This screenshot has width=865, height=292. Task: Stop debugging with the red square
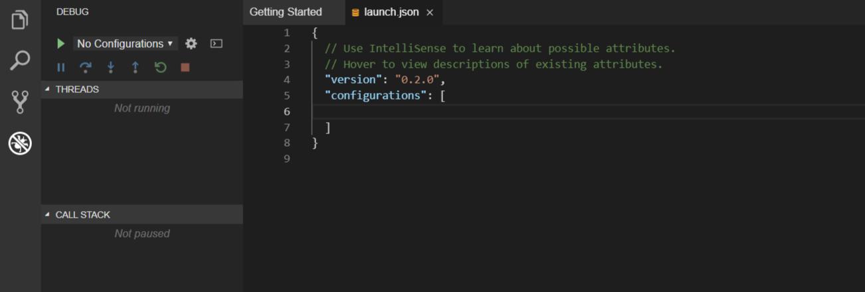[x=185, y=67]
